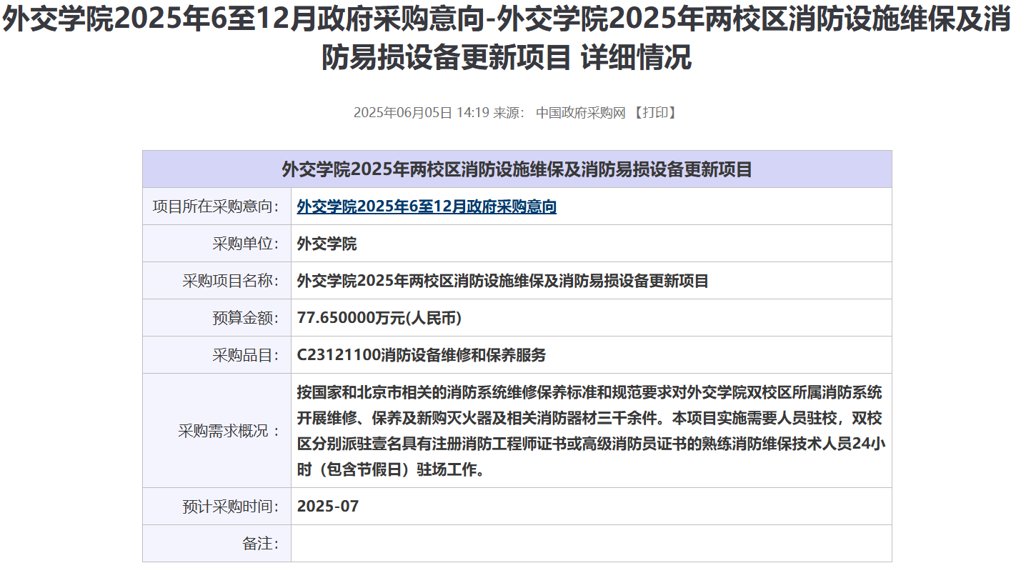Click the project name value in 采购项目名称 row
Screen dimensions: 1016x568
502,281
